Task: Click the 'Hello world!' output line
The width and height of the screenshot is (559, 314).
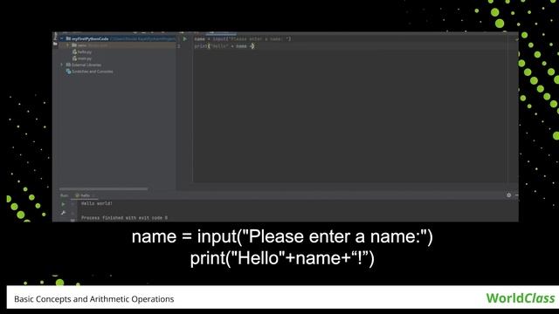Action: [97, 203]
